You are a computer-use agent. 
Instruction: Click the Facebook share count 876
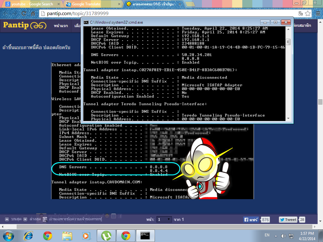coord(265,220)
